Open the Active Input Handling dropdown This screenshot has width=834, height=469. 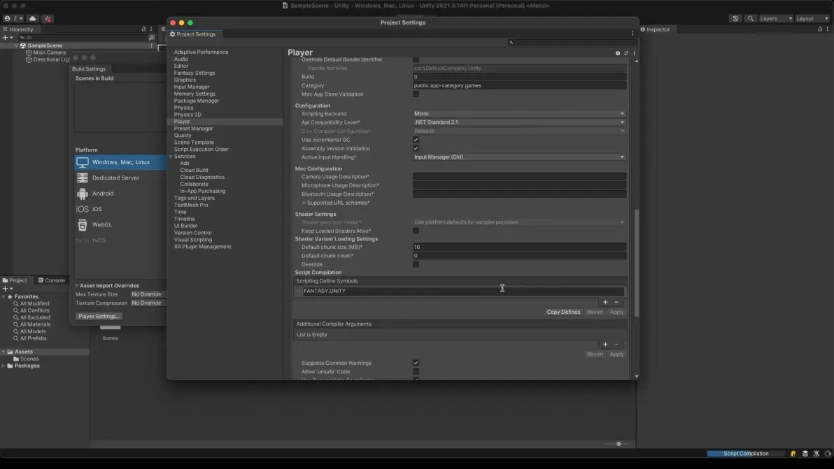[x=519, y=157]
